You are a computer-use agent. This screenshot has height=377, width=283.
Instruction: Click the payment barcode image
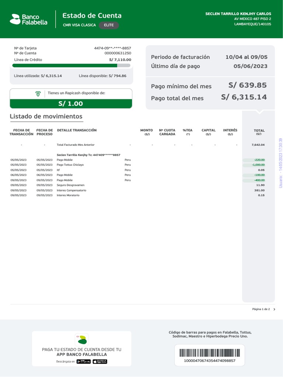pyautogui.click(x=210, y=353)
